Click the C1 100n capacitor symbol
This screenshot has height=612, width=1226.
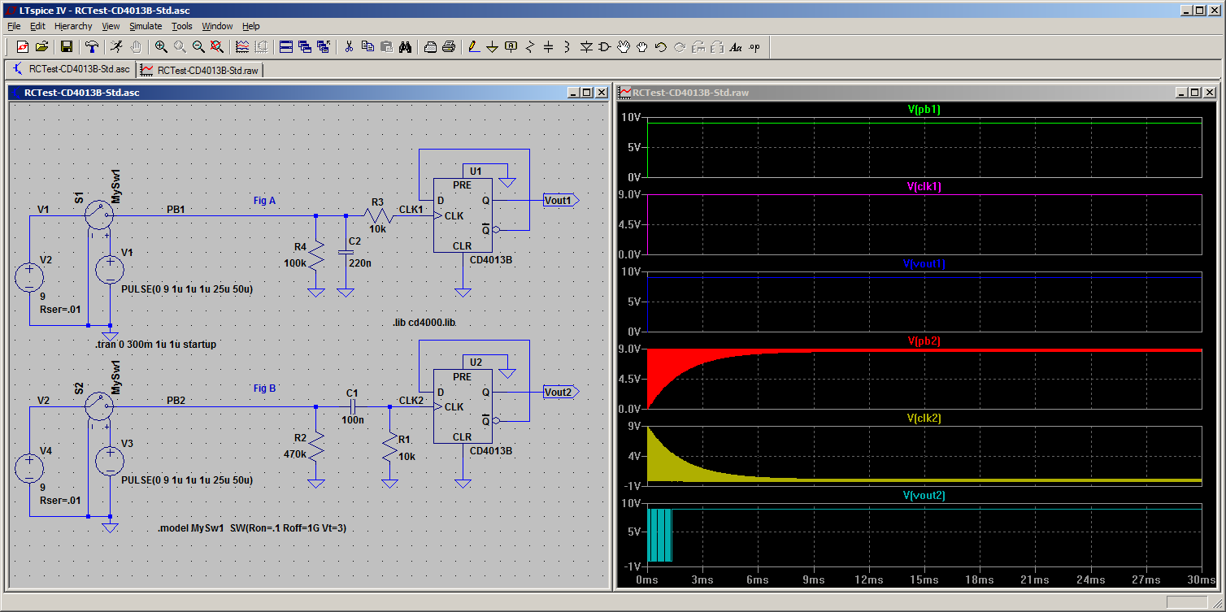coord(353,406)
